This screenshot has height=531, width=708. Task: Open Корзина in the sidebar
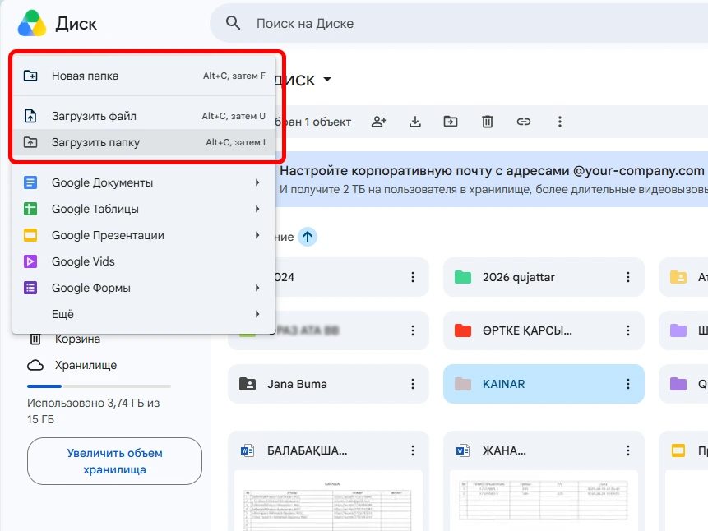click(77, 339)
